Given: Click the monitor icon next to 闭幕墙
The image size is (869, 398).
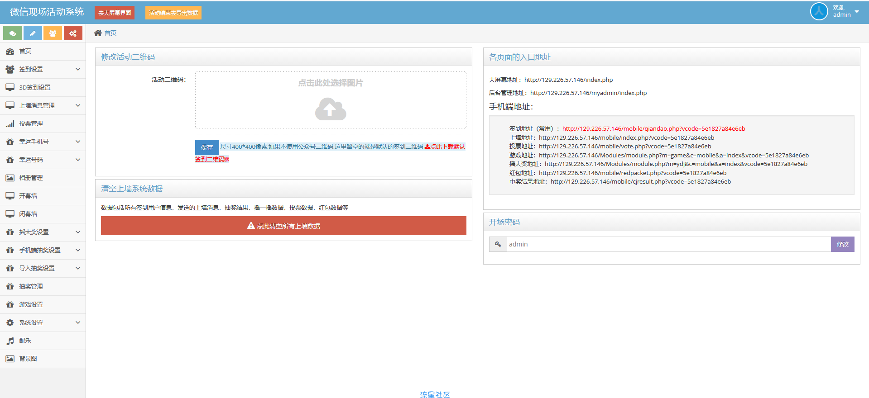Looking at the screenshot, I should tap(10, 214).
